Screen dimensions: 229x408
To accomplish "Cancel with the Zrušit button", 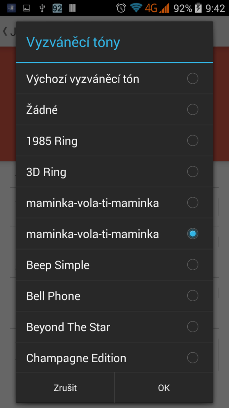I will (65, 388).
